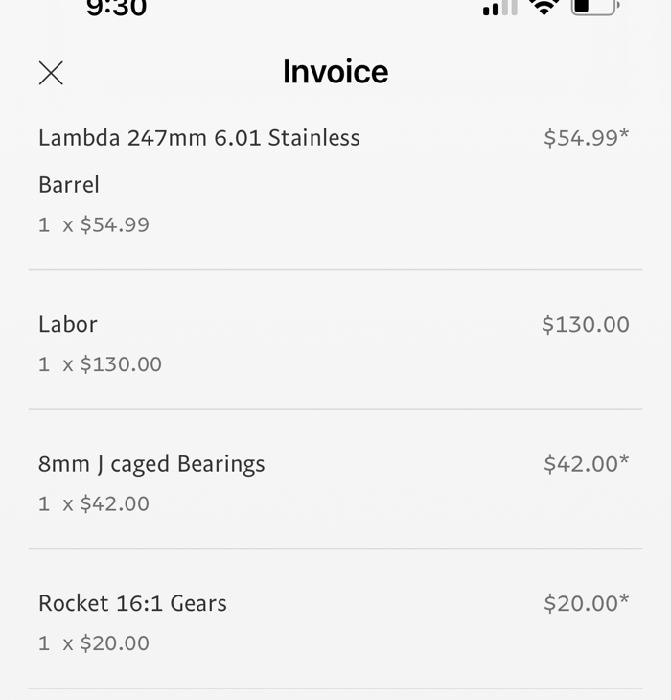Open the Labor line item

pyautogui.click(x=68, y=324)
